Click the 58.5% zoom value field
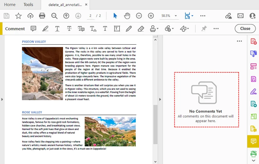 click(x=166, y=16)
